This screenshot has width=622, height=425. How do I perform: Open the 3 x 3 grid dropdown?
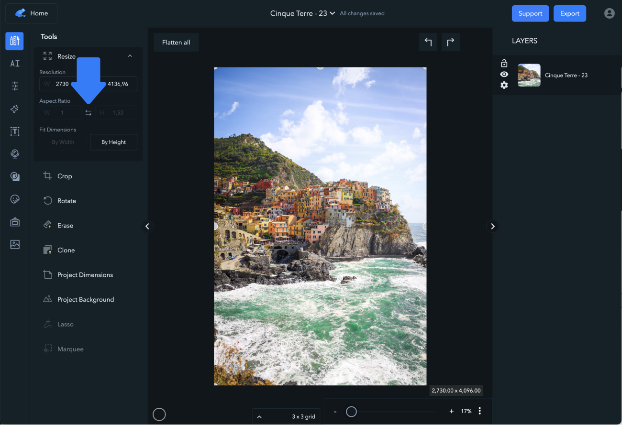(286, 416)
